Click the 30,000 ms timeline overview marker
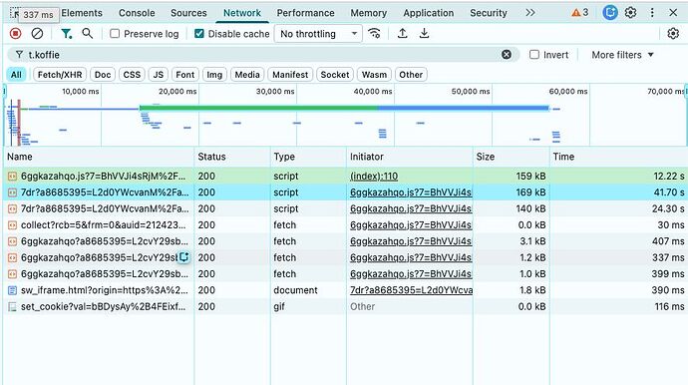 point(275,92)
